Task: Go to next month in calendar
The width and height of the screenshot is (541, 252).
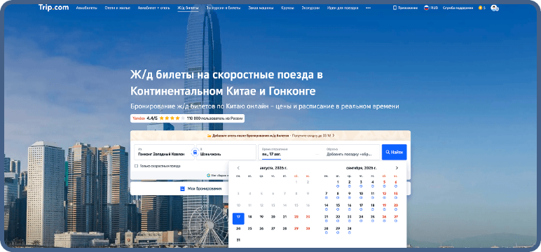Action: pyautogui.click(x=397, y=168)
